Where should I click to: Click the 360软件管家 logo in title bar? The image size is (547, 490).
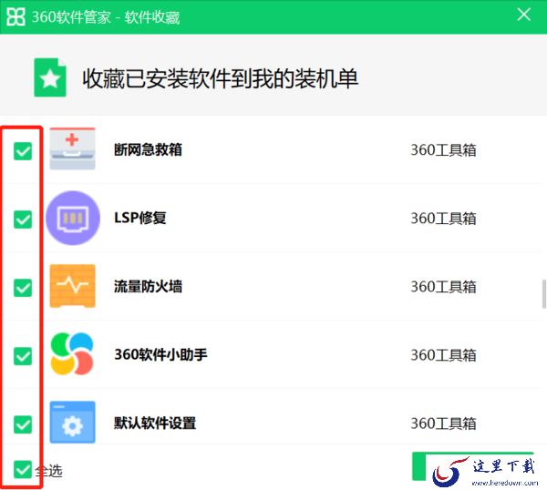click(x=15, y=16)
